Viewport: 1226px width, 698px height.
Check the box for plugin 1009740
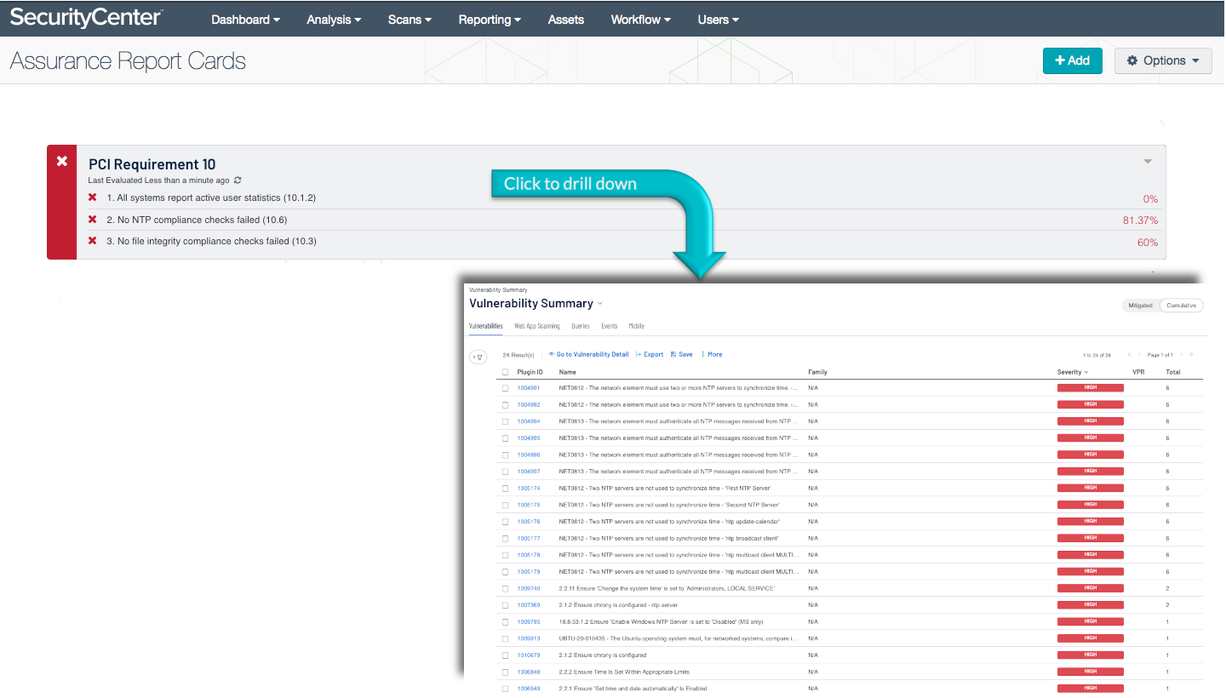pos(505,589)
